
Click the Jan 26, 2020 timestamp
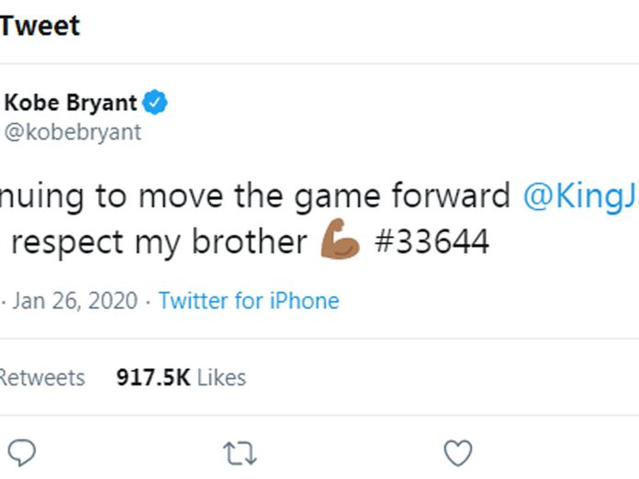pos(74,301)
